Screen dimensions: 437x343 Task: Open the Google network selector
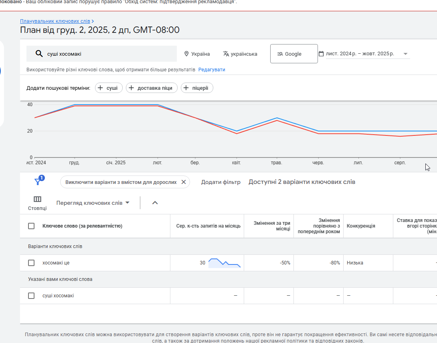pyautogui.click(x=294, y=54)
